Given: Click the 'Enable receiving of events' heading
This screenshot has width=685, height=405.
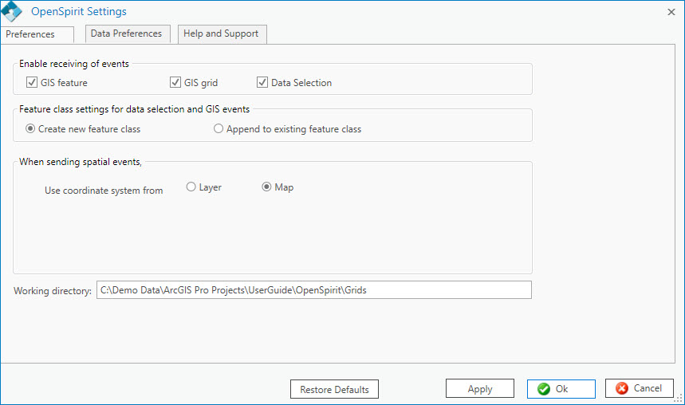Looking at the screenshot, I should (x=74, y=64).
